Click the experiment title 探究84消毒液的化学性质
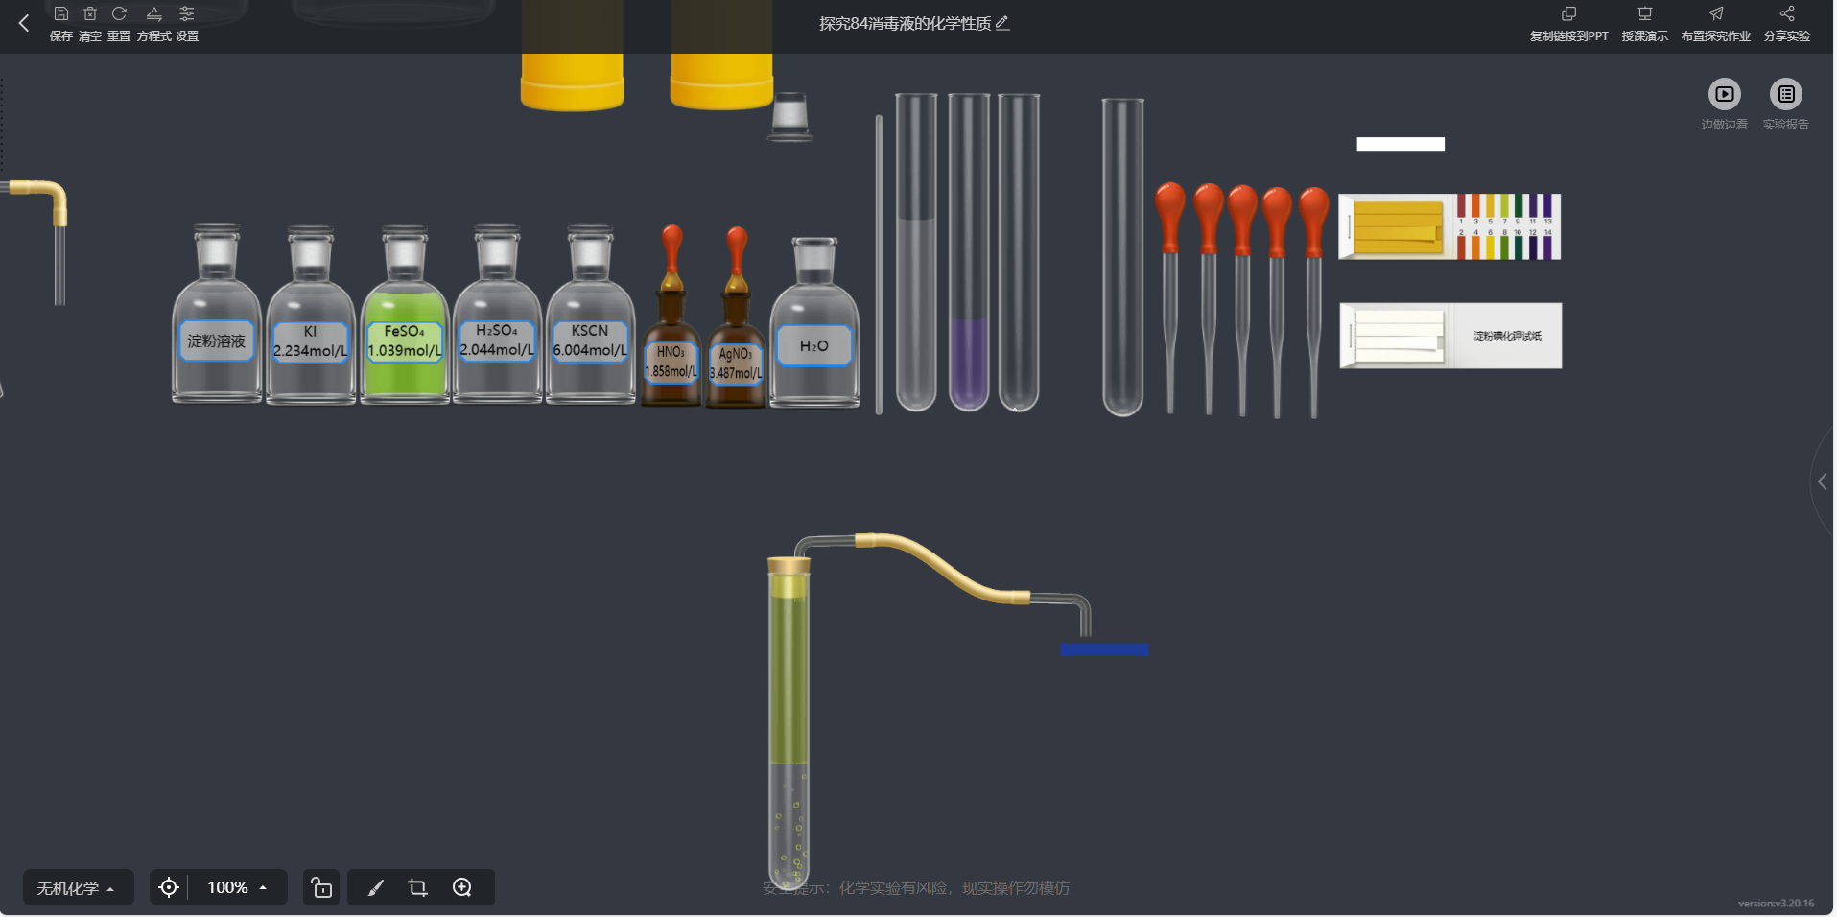Image resolution: width=1837 pixels, height=917 pixels. 905,23
